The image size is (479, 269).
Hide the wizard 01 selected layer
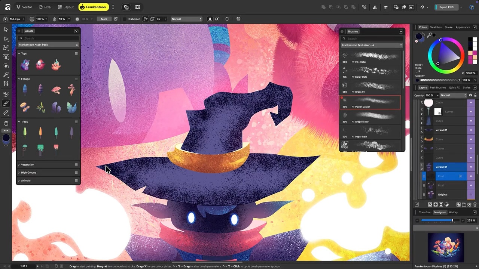(471, 167)
